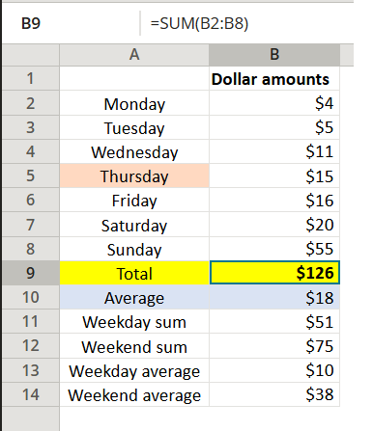
Task: Select row 1 header
Action: pos(31,79)
